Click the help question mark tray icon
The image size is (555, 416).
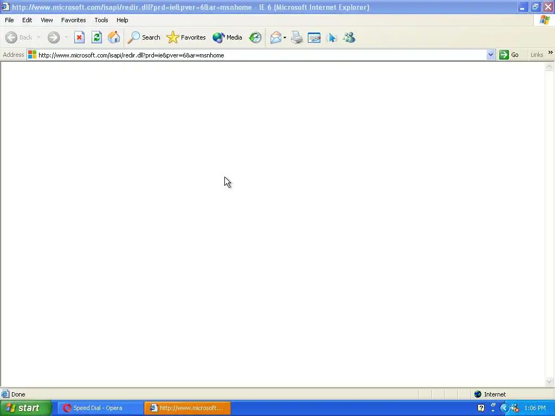point(481,408)
